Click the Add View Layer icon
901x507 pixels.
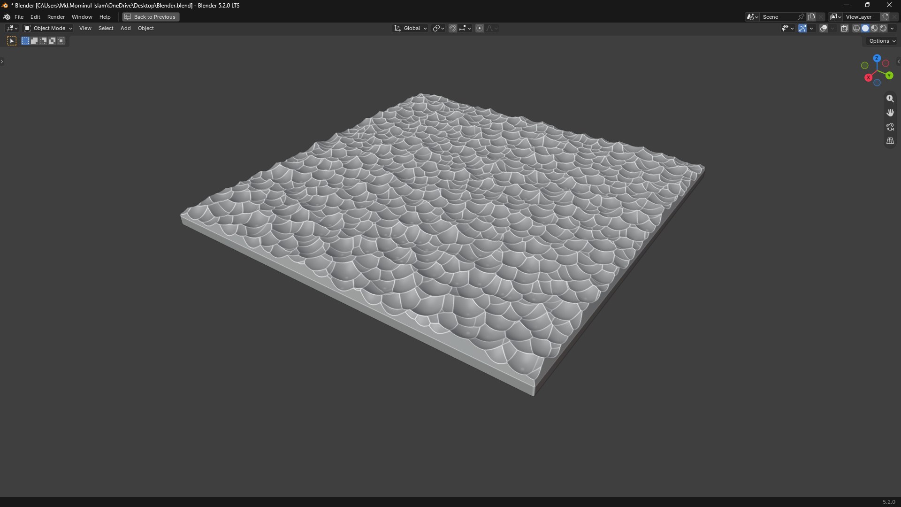(885, 17)
